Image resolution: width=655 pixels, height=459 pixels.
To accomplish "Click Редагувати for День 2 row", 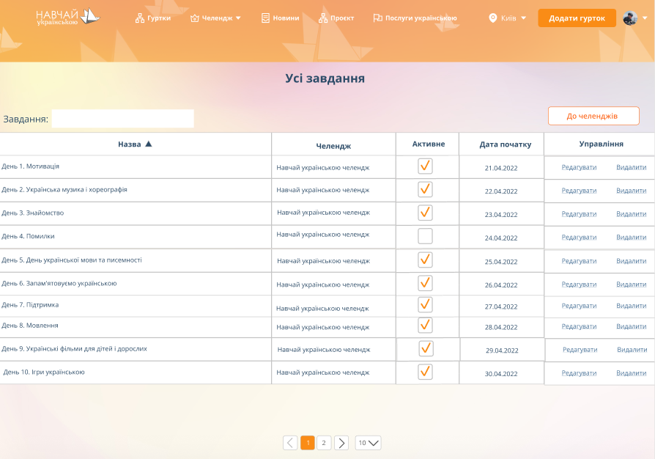I will [579, 190].
